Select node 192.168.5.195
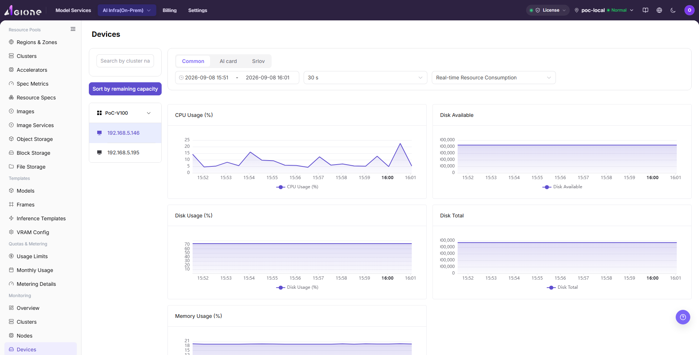The height and width of the screenshot is (355, 699). click(125, 153)
